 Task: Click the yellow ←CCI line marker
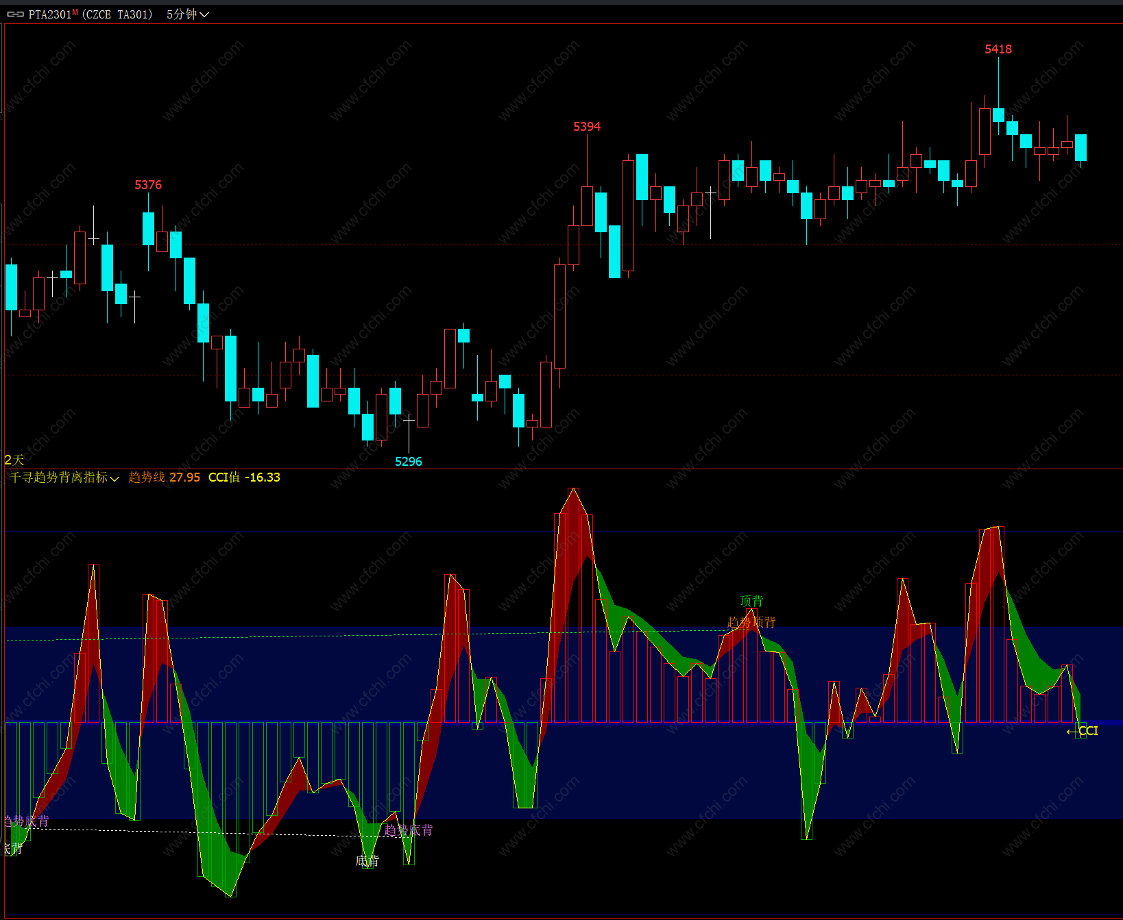pos(1083,732)
